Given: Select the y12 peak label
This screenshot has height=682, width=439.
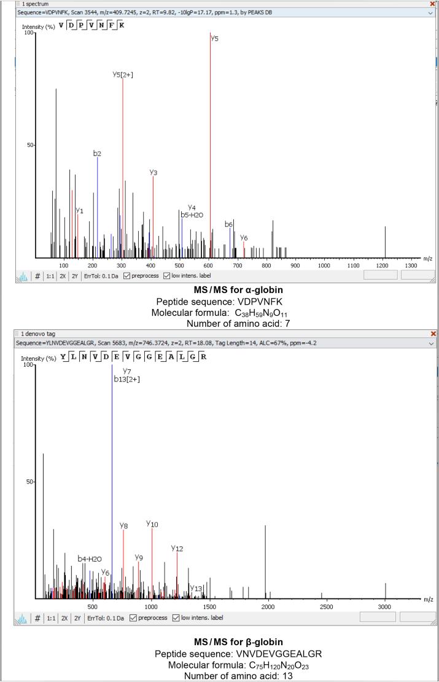Looking at the screenshot, I should click(x=177, y=549).
